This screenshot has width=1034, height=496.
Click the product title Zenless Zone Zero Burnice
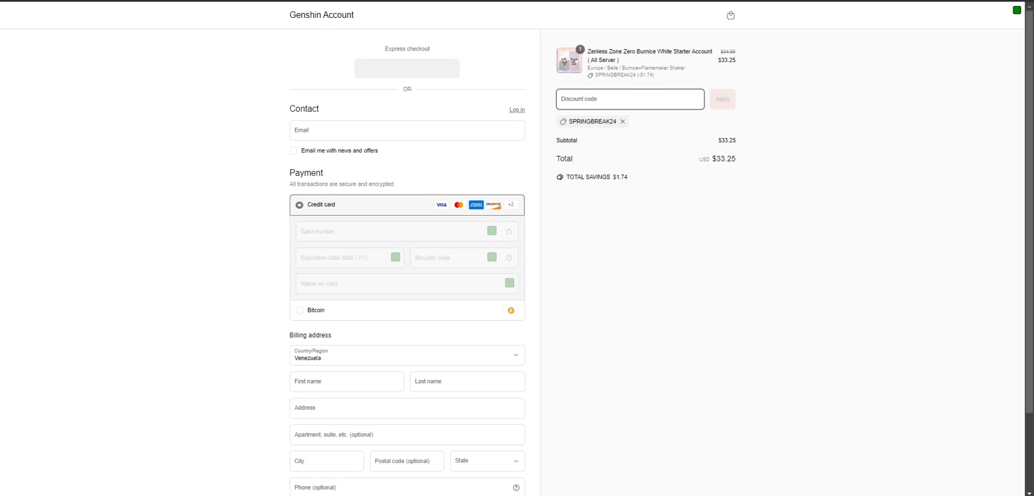[649, 56]
